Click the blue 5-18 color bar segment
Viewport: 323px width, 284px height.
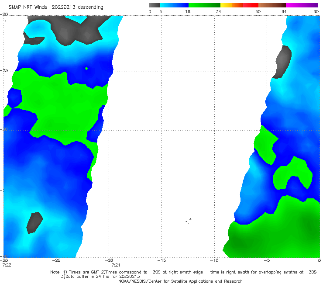[174, 5]
